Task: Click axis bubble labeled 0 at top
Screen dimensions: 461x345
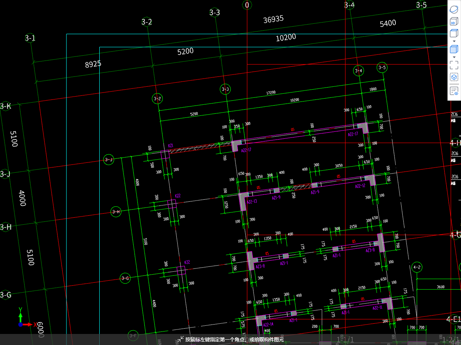Action: (x=247, y=5)
